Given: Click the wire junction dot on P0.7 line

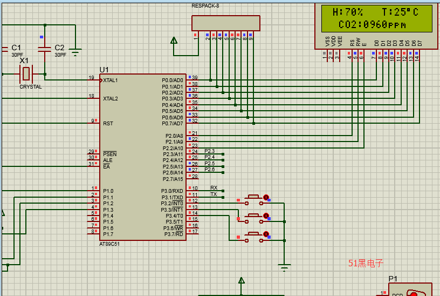Looking at the screenshot, I should 253,123.
